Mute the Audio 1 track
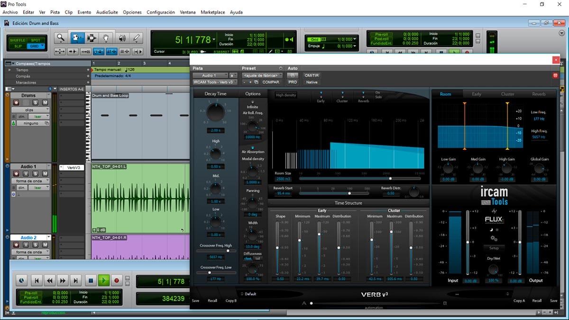Image resolution: width=569 pixels, height=320 pixels. point(45,174)
